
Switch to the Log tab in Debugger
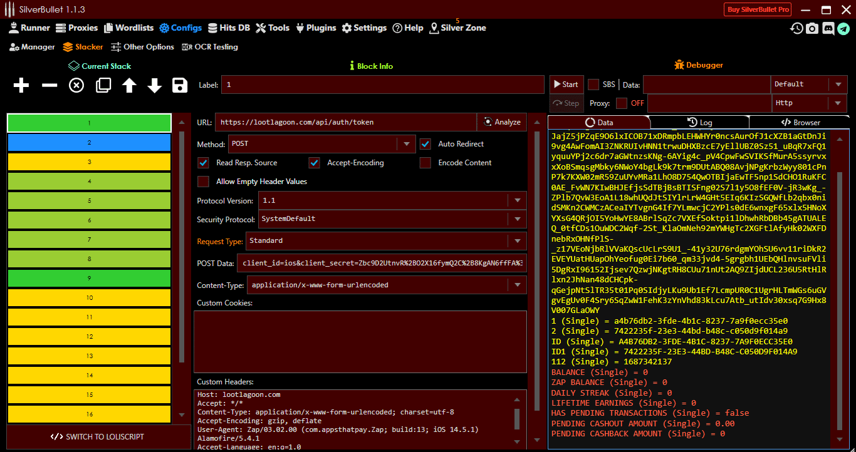coord(700,121)
